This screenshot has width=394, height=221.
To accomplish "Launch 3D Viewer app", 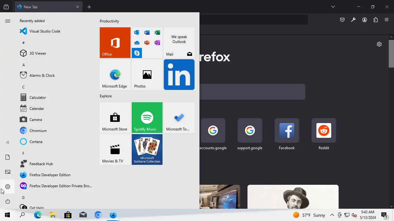I will [55, 53].
